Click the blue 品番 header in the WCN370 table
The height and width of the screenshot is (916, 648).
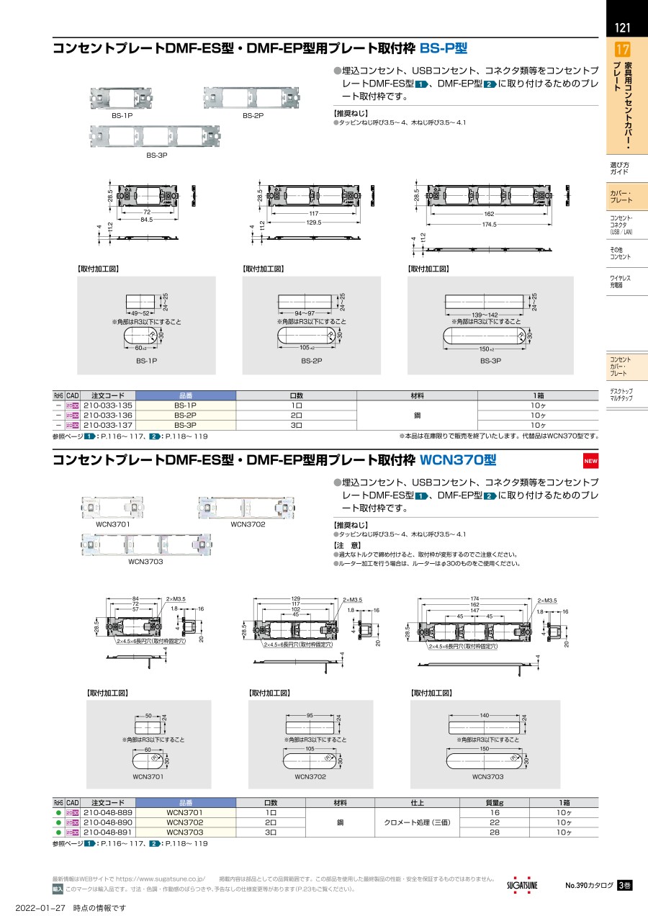(185, 802)
